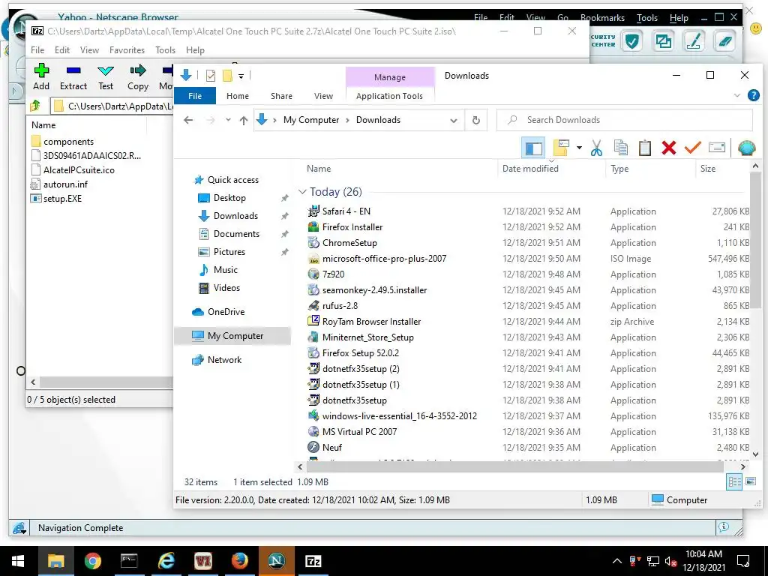Click the Search Downloads field
The image size is (768, 576).
[625, 120]
